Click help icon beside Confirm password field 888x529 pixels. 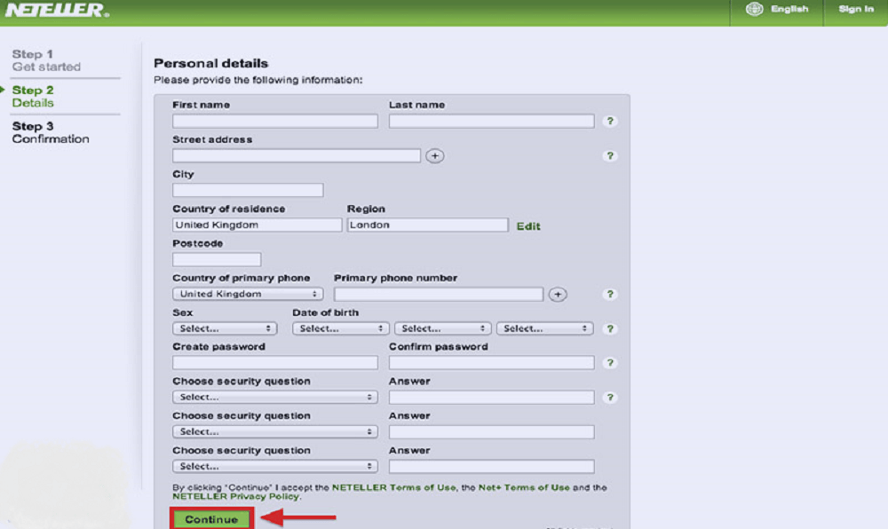(x=610, y=363)
